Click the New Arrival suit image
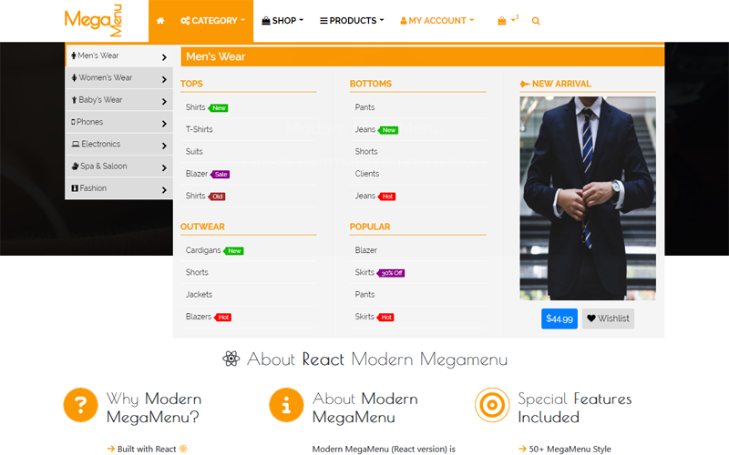Viewport: 729px width, 455px height. point(588,198)
